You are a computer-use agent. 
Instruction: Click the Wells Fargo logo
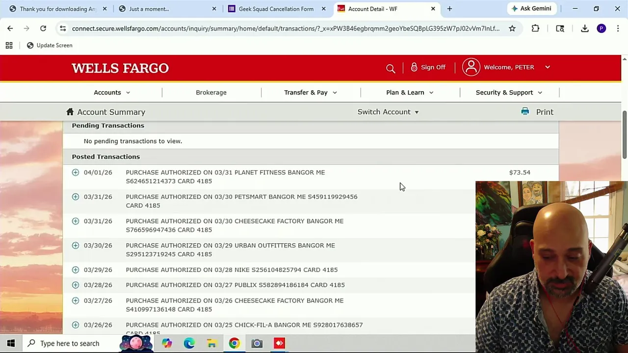click(x=120, y=68)
